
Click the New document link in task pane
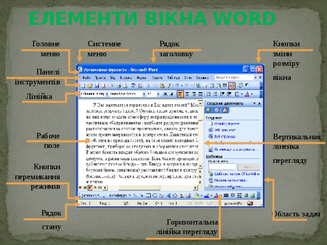[x=227, y=124]
